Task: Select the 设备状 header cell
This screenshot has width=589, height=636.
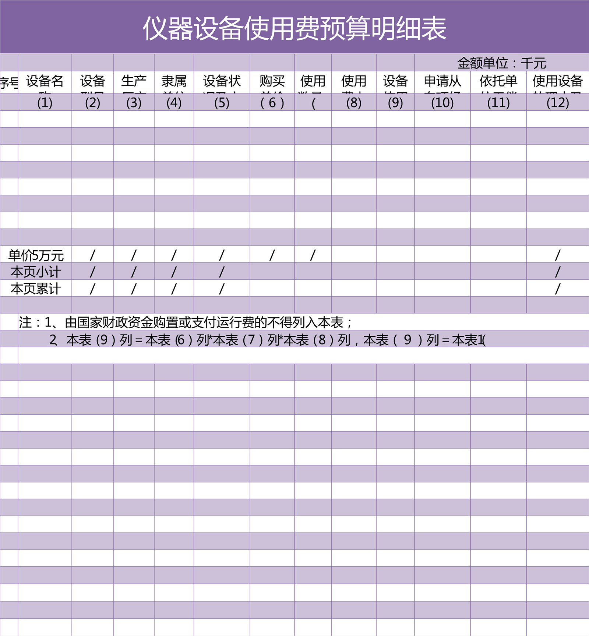Action: tap(222, 81)
